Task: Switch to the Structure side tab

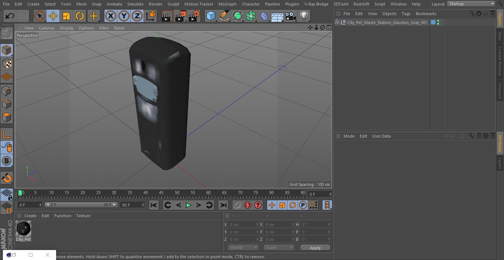Action: pos(500,90)
